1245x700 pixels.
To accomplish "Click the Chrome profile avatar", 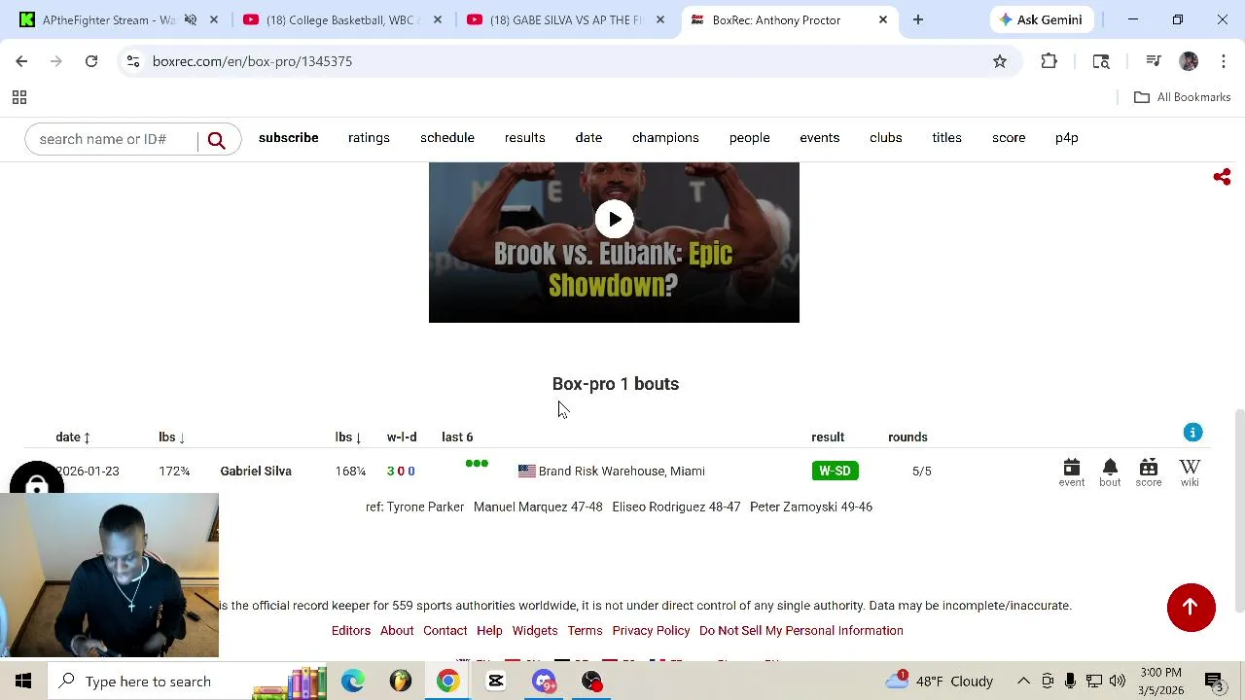I will coord(1189,61).
